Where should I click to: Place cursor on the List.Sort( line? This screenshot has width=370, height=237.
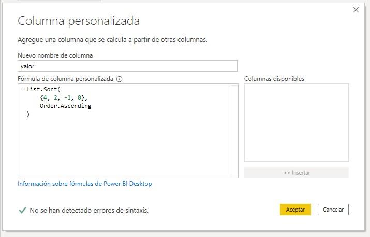[47, 90]
